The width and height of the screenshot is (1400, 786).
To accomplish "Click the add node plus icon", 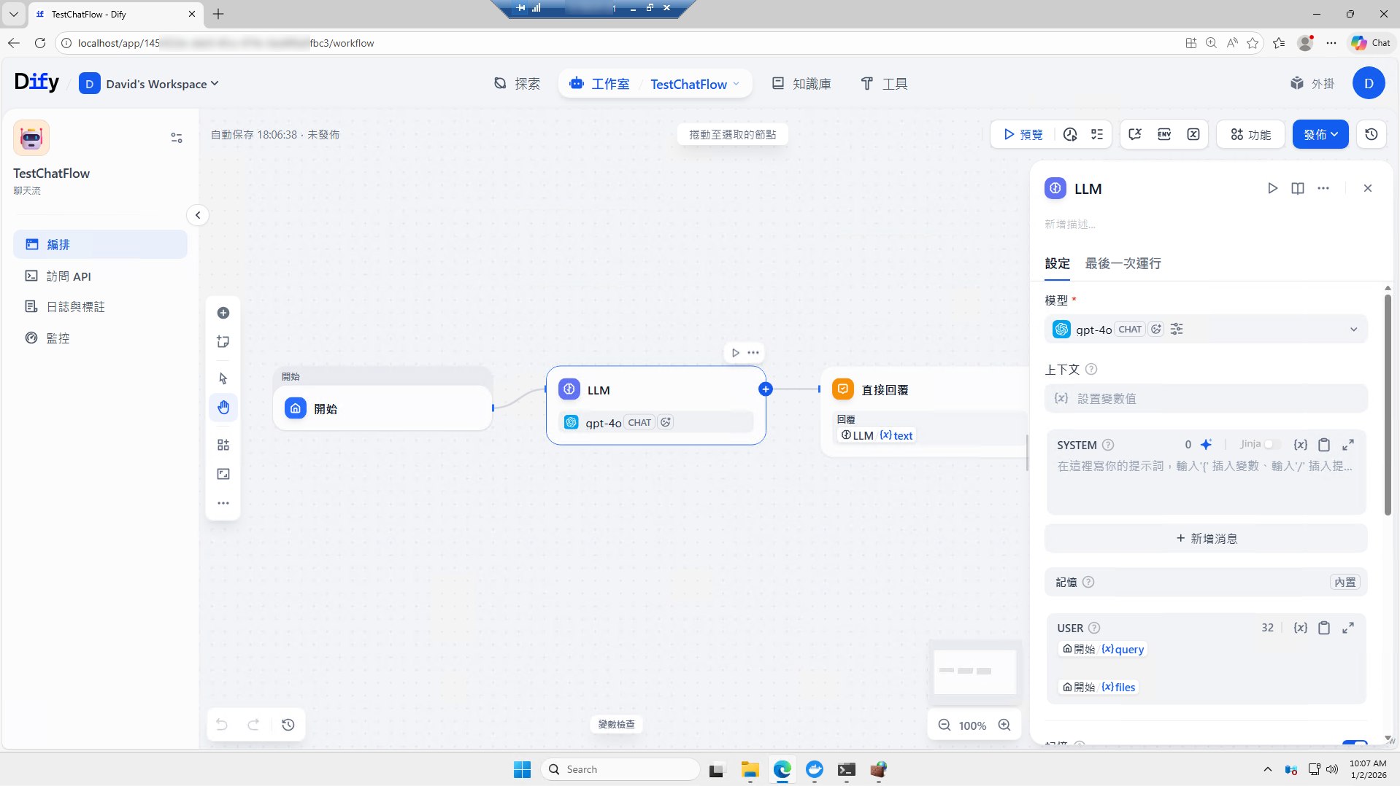I will click(x=223, y=313).
